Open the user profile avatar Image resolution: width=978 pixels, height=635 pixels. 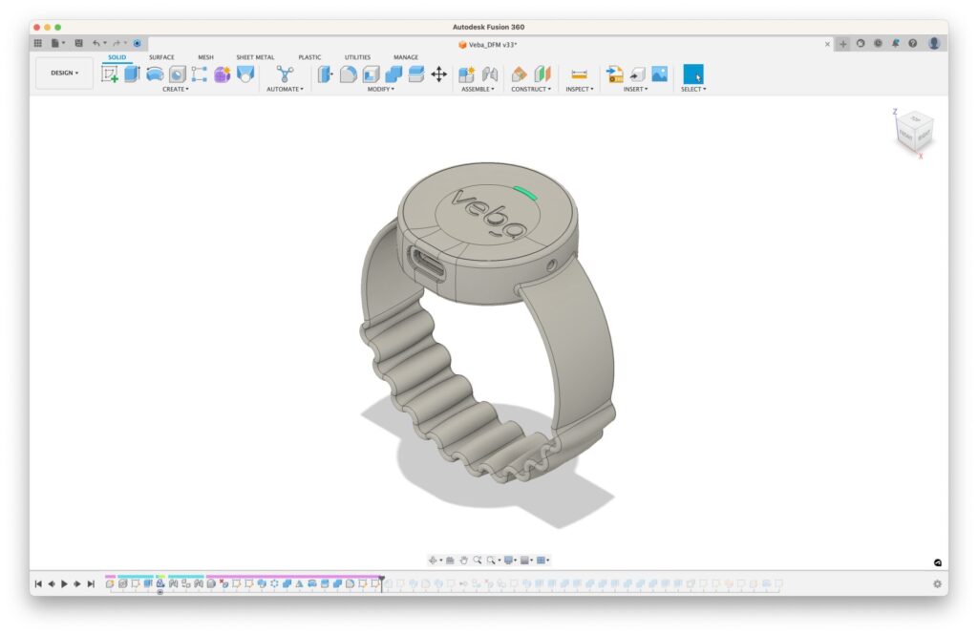934,43
